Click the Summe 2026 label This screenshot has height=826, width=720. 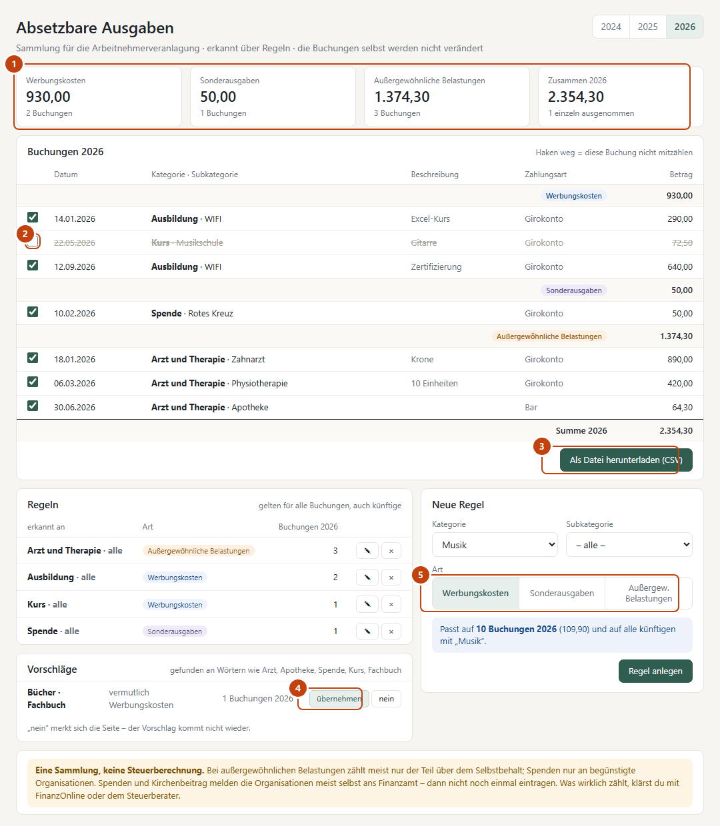581,431
